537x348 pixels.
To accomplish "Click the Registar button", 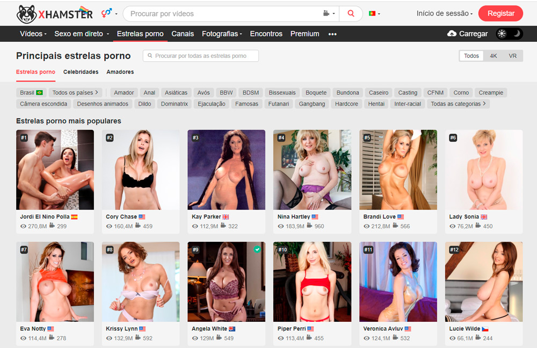I will pos(500,13).
